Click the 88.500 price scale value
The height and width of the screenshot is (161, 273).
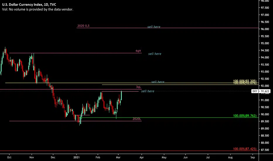(x=265, y=136)
